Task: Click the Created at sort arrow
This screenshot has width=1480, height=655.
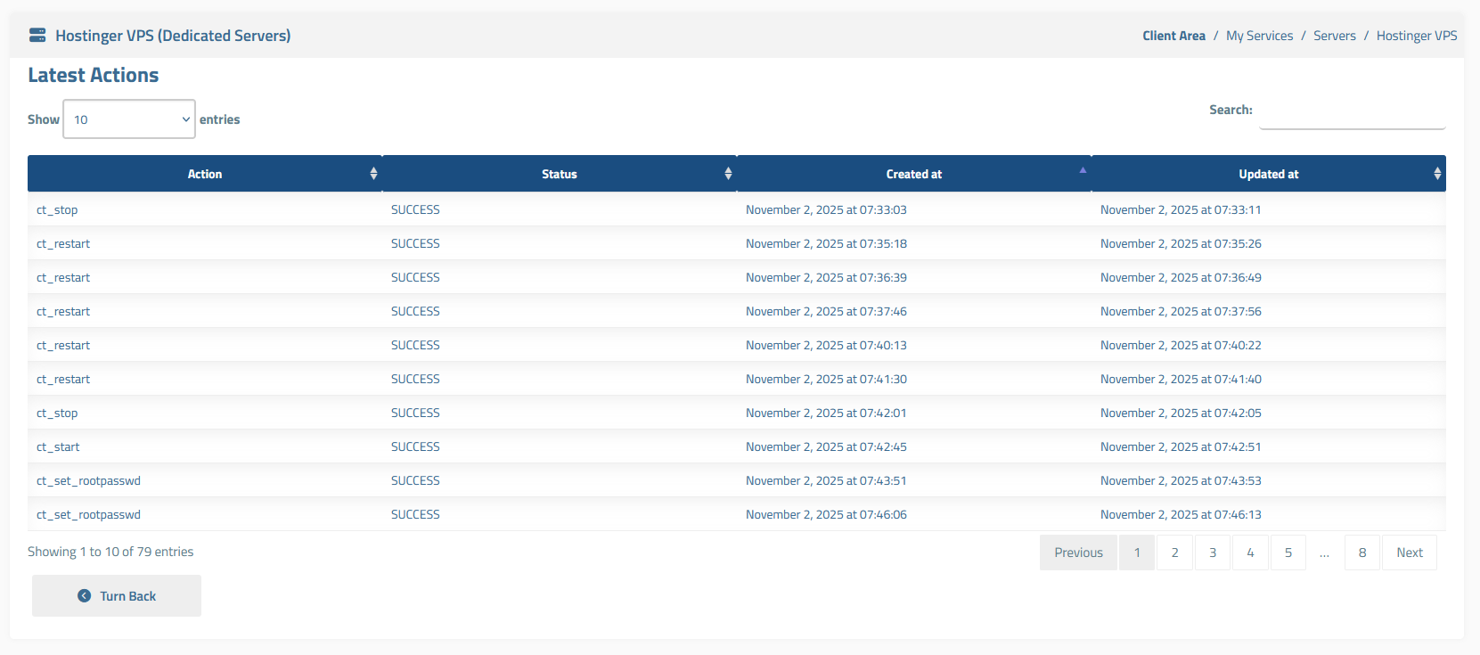Action: [x=1083, y=170]
